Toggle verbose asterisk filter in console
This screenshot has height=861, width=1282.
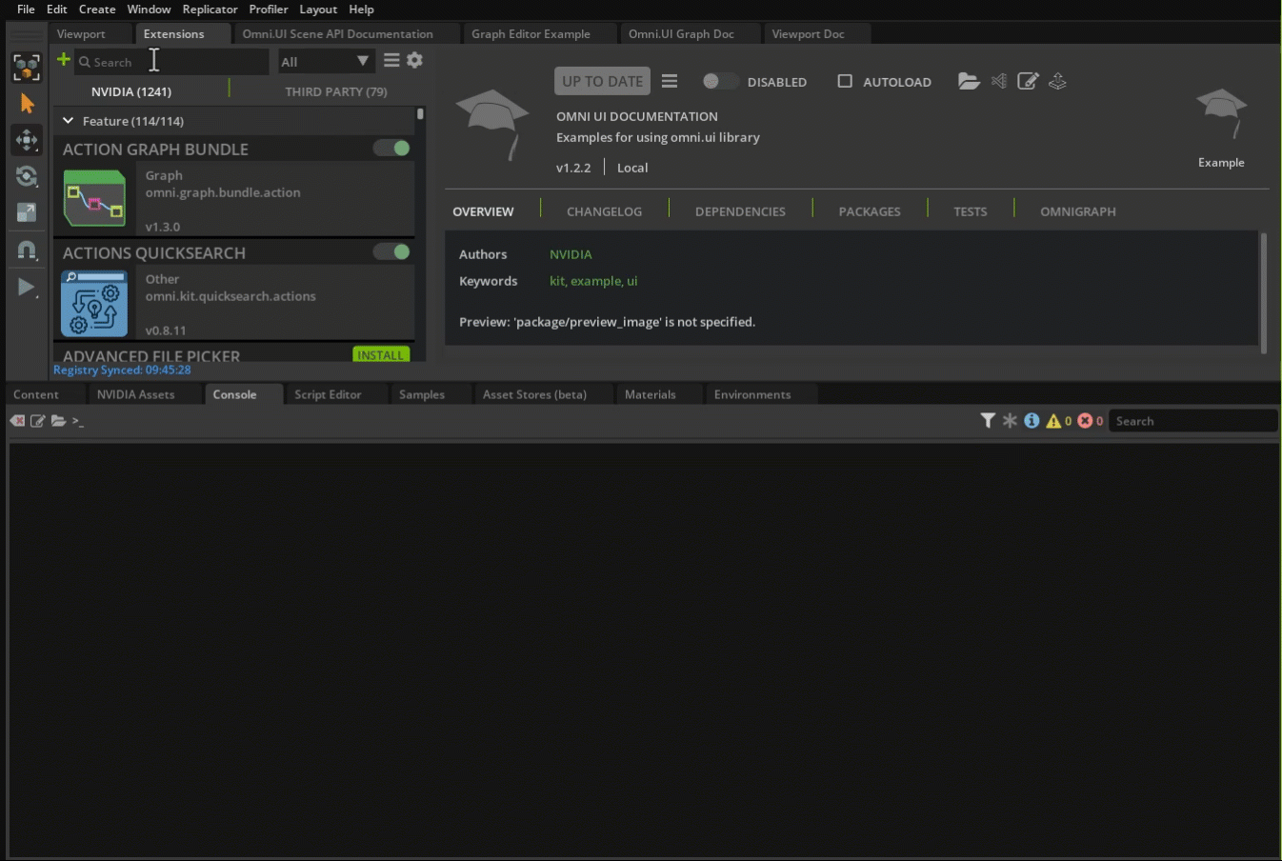pos(1010,420)
